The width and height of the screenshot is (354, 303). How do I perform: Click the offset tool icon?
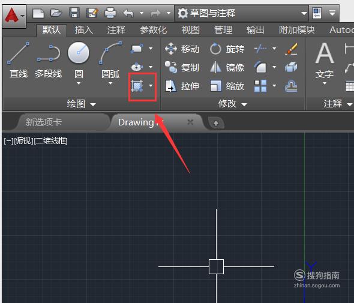(x=291, y=86)
